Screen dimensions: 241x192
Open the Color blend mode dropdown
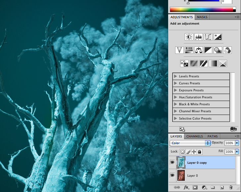(190, 143)
